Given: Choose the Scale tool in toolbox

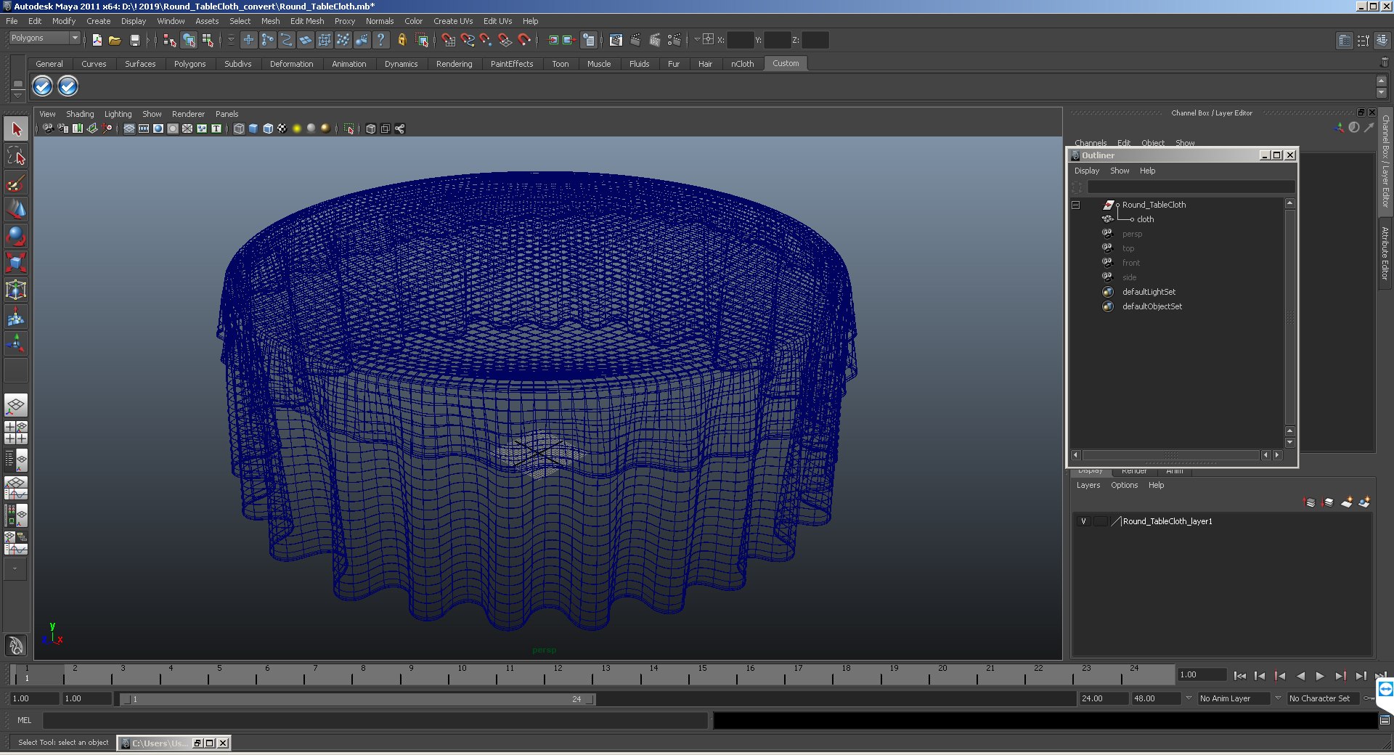Looking at the screenshot, I should (16, 263).
